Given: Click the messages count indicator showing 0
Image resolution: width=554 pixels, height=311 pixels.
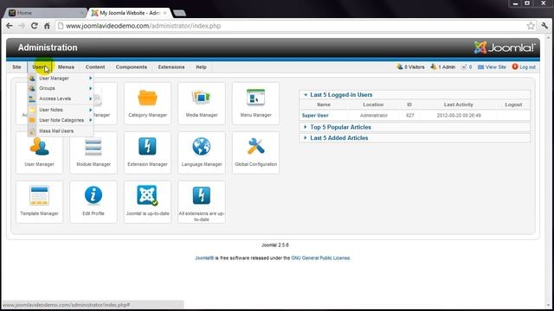Looking at the screenshot, I should tap(467, 67).
